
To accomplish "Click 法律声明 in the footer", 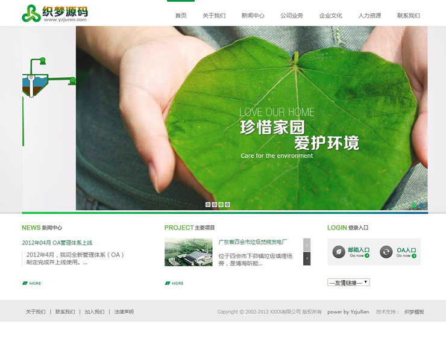I will coord(124,312).
